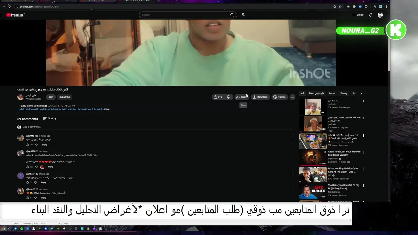Open options for the 35K views video
The width and height of the screenshot is (418, 235).
(x=363, y=101)
